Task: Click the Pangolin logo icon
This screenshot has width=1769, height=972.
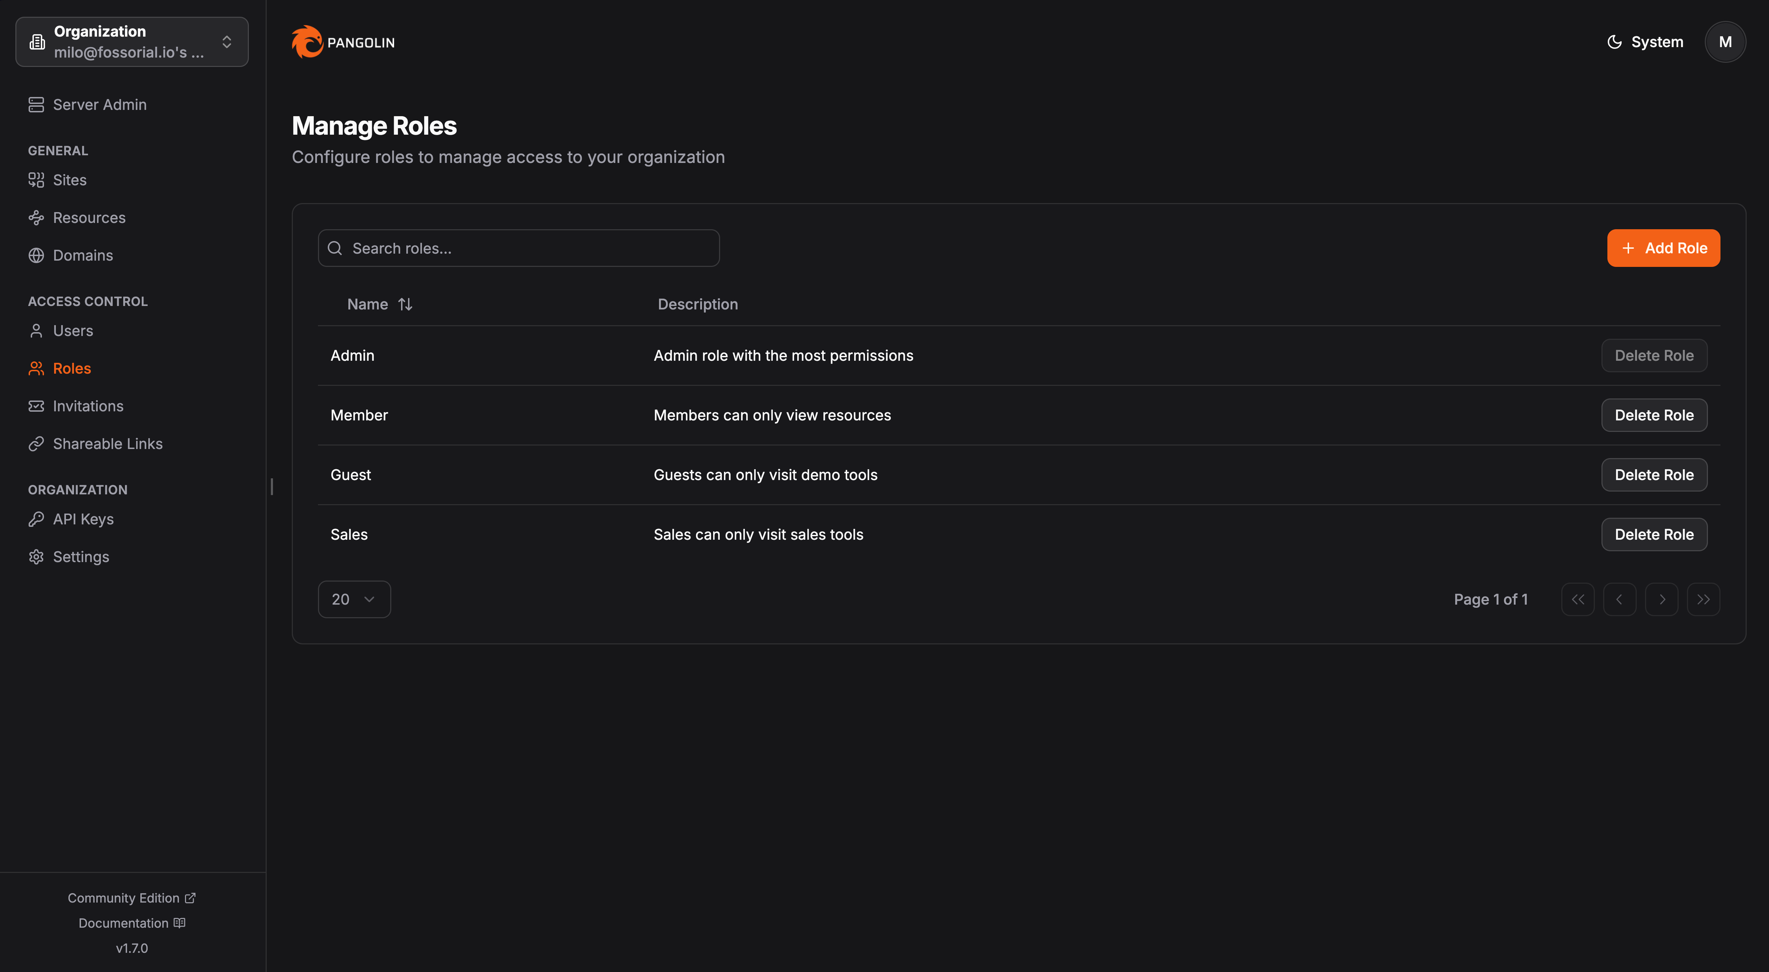Action: [307, 42]
